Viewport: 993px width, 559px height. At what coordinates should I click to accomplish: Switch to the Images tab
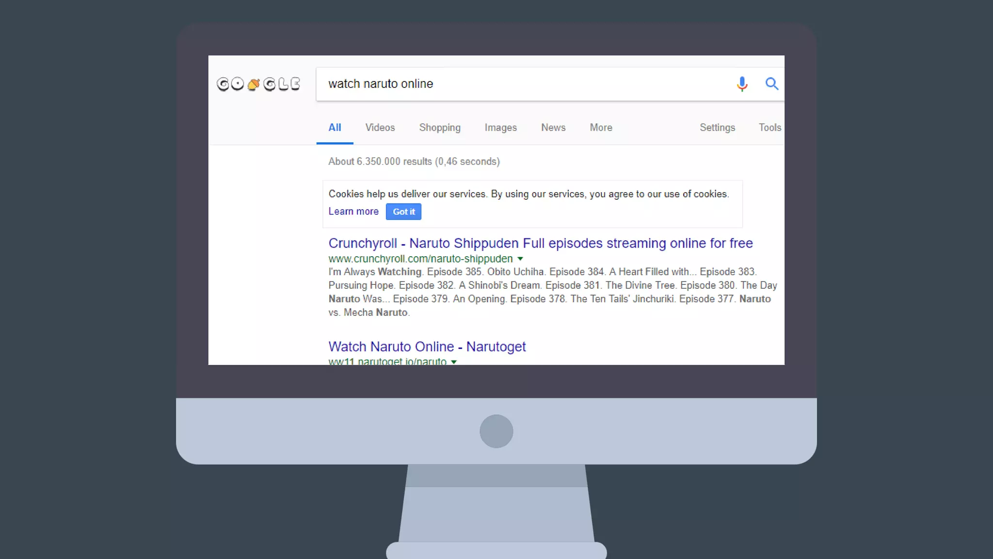tap(500, 128)
